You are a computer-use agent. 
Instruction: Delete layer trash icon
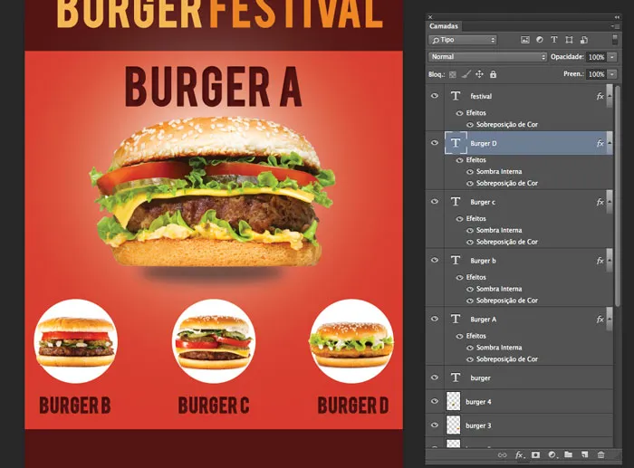(x=601, y=455)
